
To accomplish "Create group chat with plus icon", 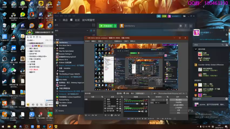I will [227, 99].
